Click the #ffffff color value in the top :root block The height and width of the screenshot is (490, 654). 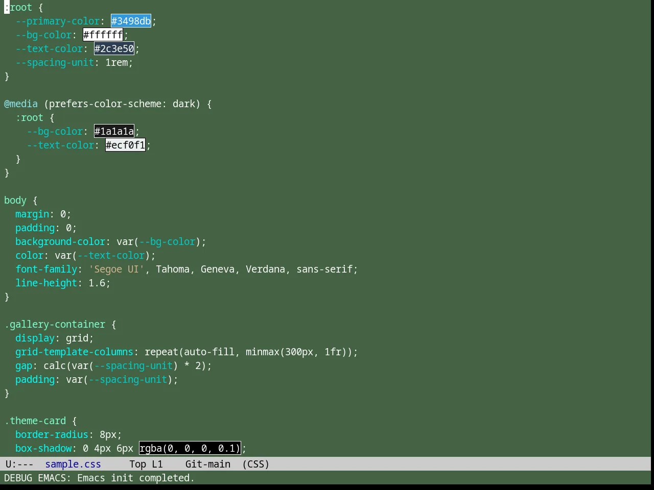[103, 35]
